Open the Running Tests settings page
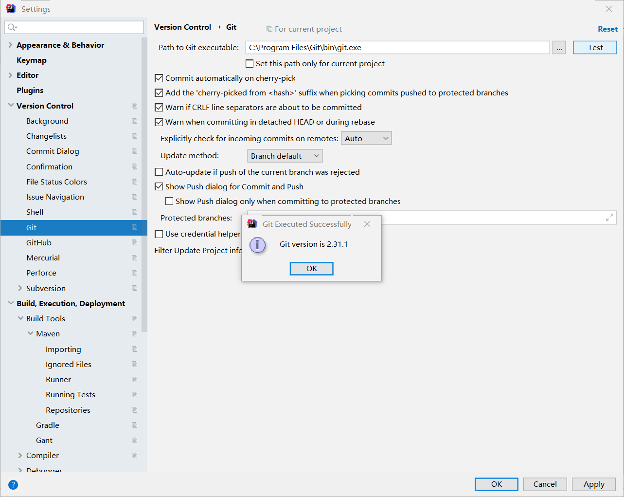Image resolution: width=624 pixels, height=497 pixels. tap(71, 394)
